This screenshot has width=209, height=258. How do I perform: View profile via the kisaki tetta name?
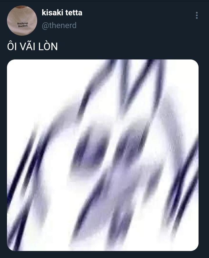[x=62, y=13]
